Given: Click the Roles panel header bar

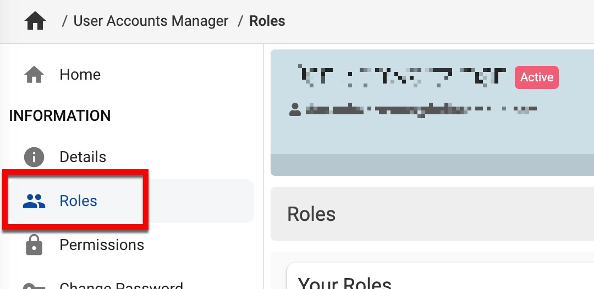Looking at the screenshot, I should point(432,214).
